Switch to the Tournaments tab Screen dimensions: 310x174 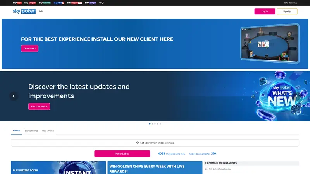coord(31,131)
